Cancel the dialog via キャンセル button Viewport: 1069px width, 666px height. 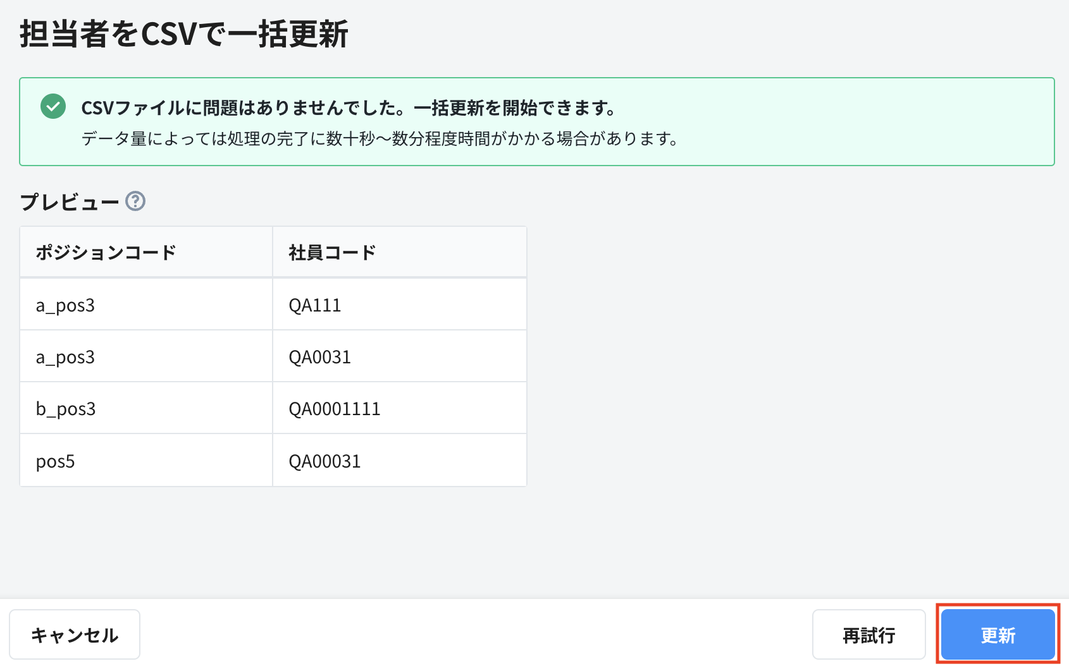pyautogui.click(x=75, y=634)
